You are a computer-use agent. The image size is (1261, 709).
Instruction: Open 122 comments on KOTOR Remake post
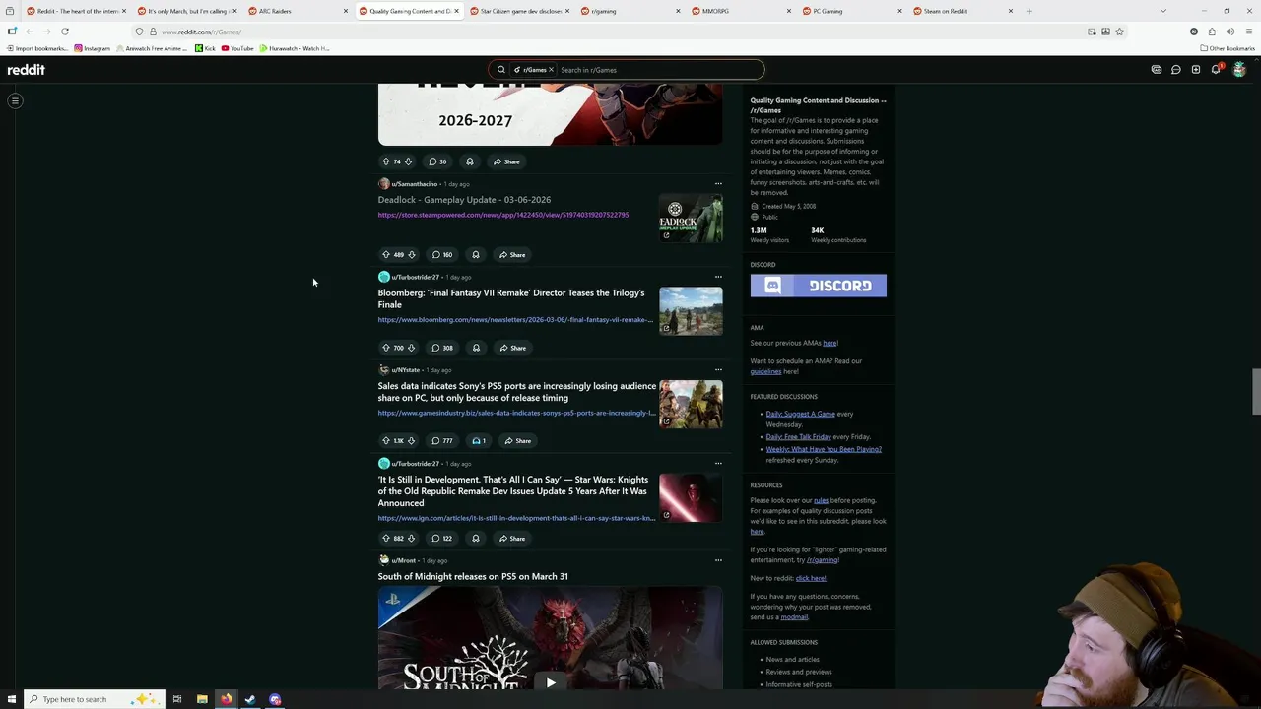click(441, 539)
